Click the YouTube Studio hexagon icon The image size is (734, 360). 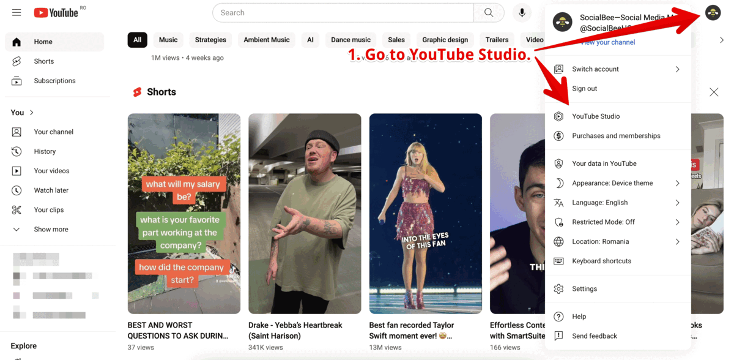click(x=558, y=116)
